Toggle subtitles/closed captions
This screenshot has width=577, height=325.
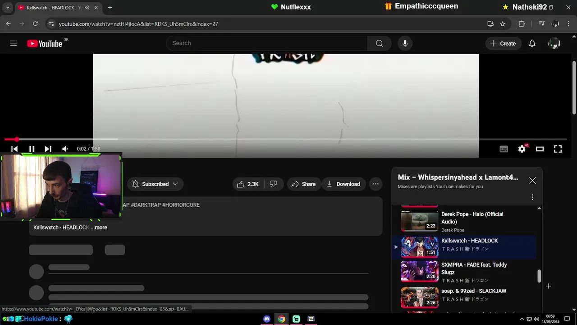point(504,149)
